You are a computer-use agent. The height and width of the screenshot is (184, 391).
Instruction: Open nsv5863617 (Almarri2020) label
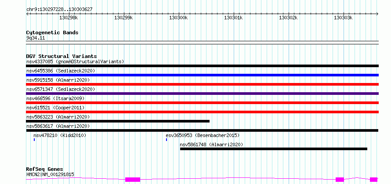[x=58, y=126]
